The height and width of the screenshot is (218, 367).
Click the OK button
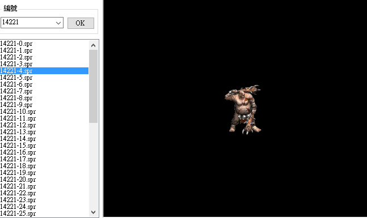pyautogui.click(x=81, y=23)
